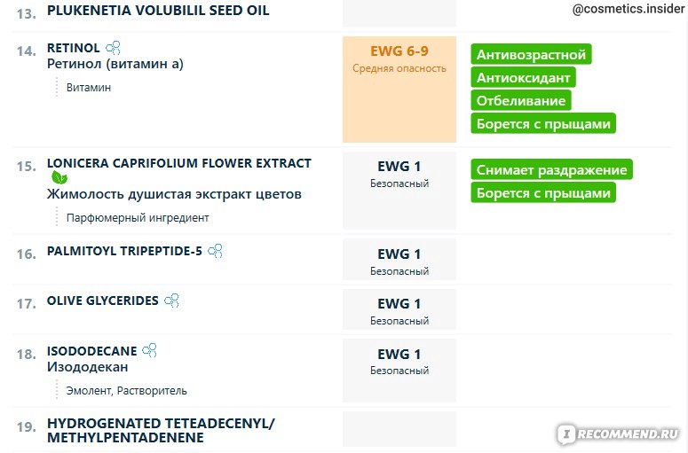Screen dimensions: 688x453
Task: Click the green leaf icon under LONICERA CAPRIFOLIUM
Action: pos(59,177)
